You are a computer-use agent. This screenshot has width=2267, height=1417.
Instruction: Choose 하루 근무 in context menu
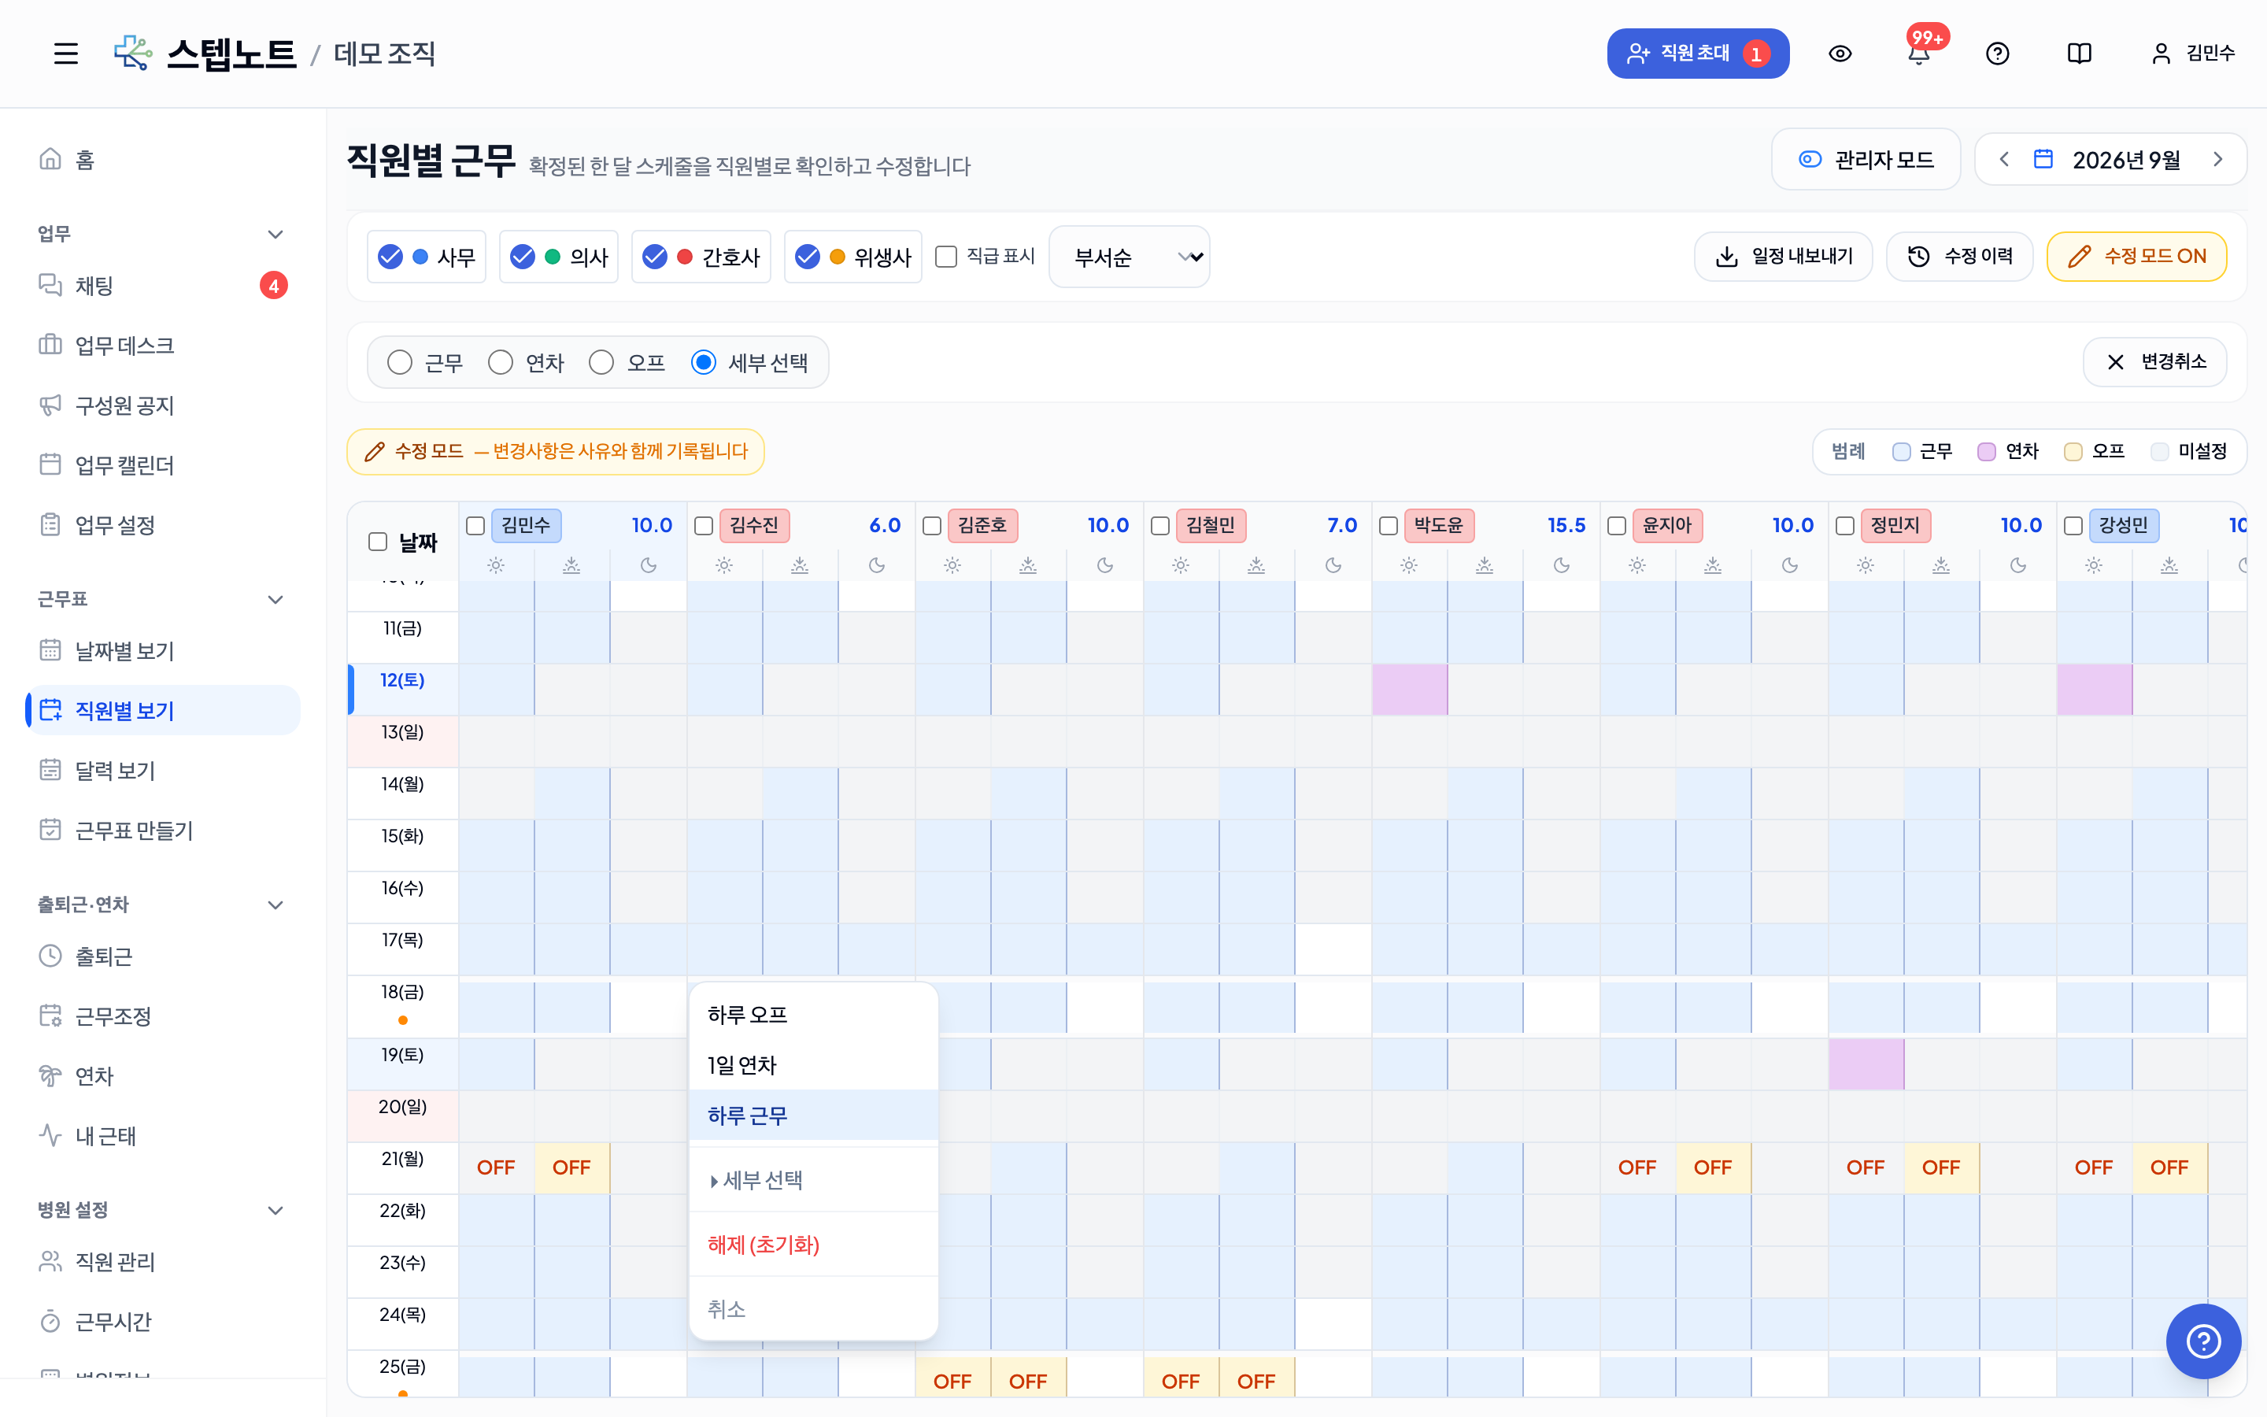pos(813,1116)
